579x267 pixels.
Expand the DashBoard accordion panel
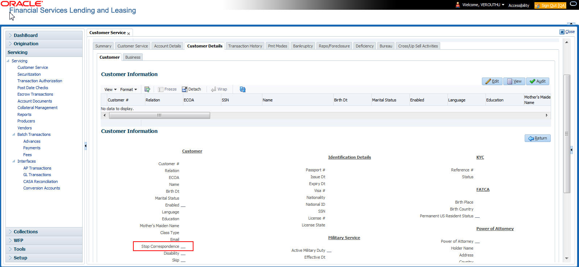44,35
